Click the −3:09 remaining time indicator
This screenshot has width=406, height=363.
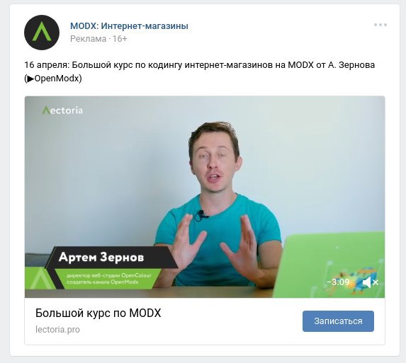click(338, 282)
